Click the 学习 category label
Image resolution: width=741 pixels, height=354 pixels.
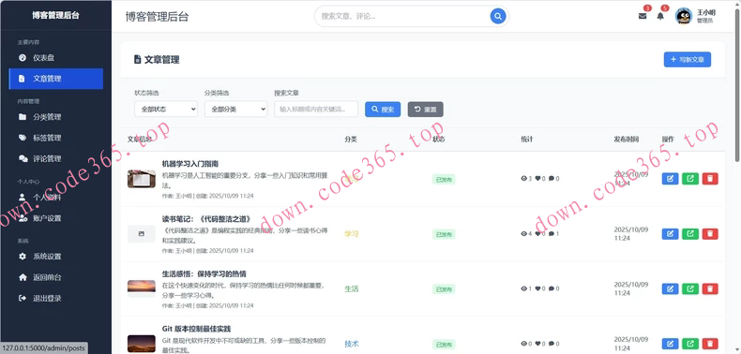[352, 233]
